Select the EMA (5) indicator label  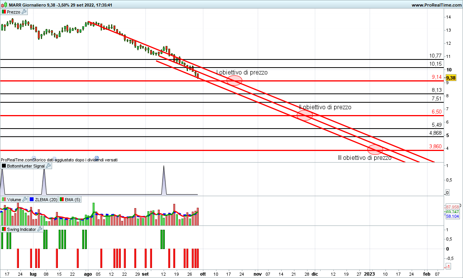73,200
